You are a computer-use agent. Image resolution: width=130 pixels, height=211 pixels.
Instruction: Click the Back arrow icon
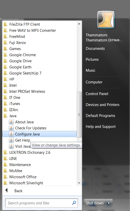[6, 190]
